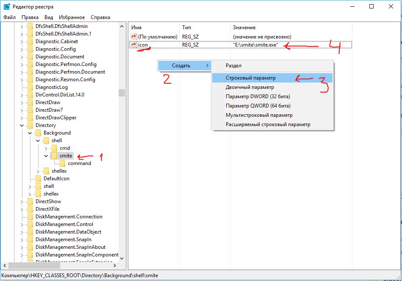Open the Создать submenu item
Image resolution: width=402 pixels, height=281 pixels.
click(x=184, y=66)
